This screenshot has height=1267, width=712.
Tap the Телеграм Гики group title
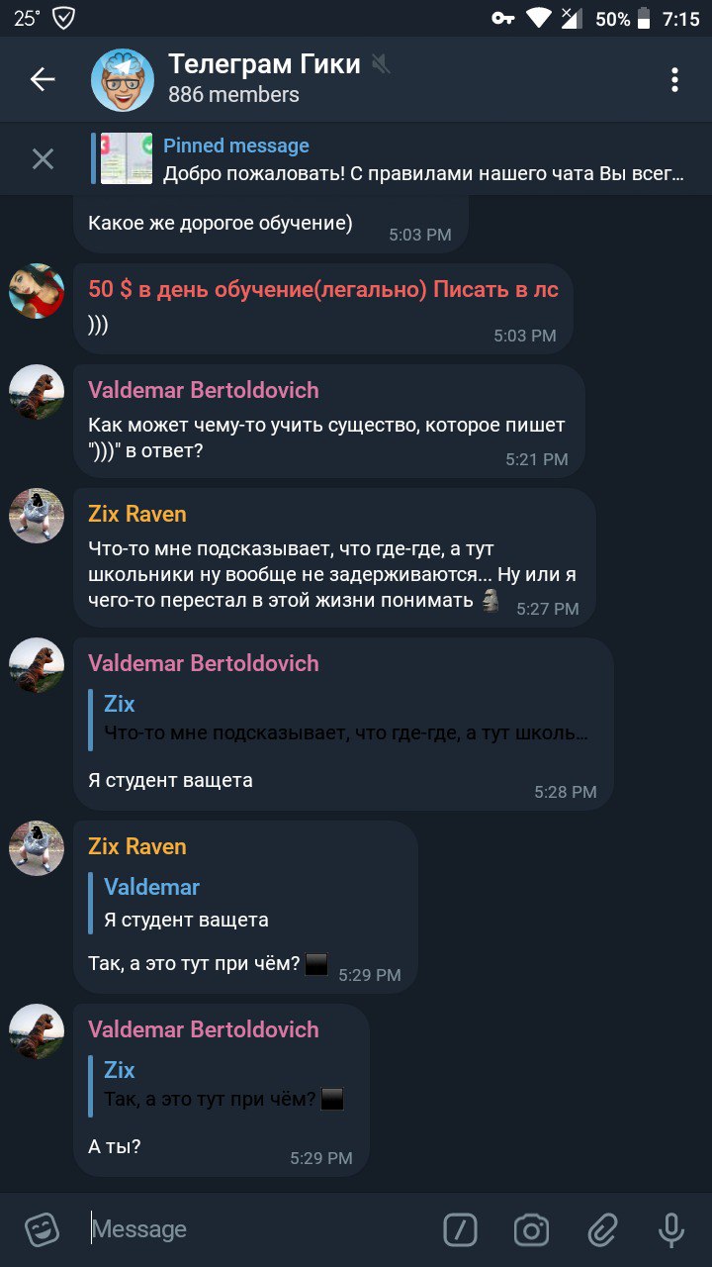(264, 64)
